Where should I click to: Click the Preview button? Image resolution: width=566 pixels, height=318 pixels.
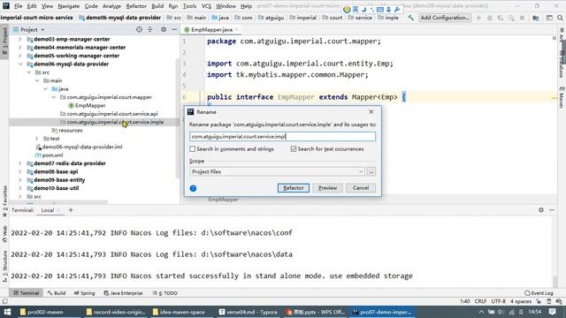click(327, 188)
